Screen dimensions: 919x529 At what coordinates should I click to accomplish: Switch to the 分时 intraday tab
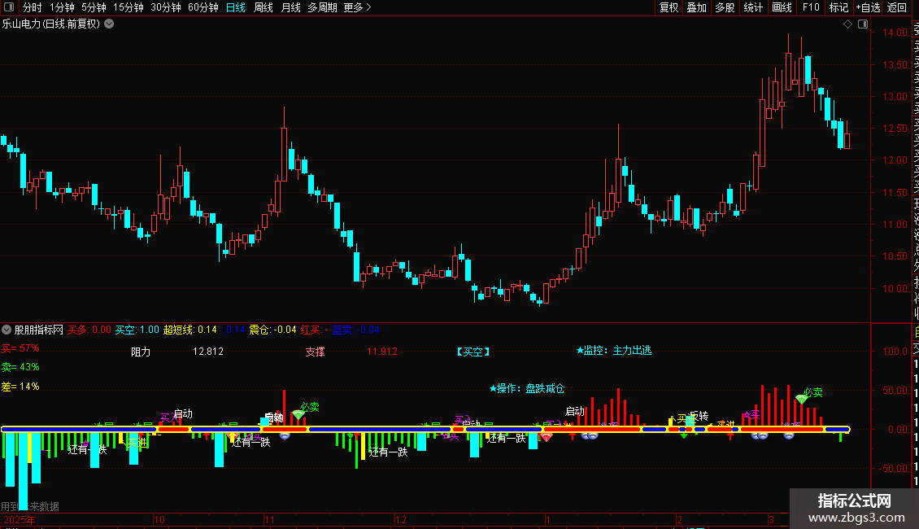33,7
